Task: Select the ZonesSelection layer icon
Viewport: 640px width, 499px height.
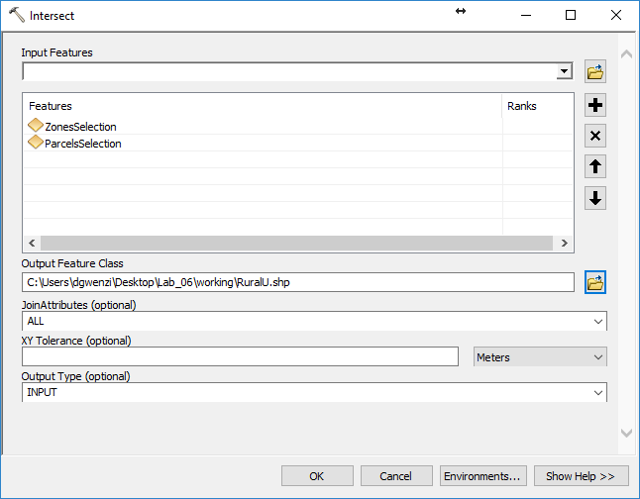Action: [x=36, y=127]
